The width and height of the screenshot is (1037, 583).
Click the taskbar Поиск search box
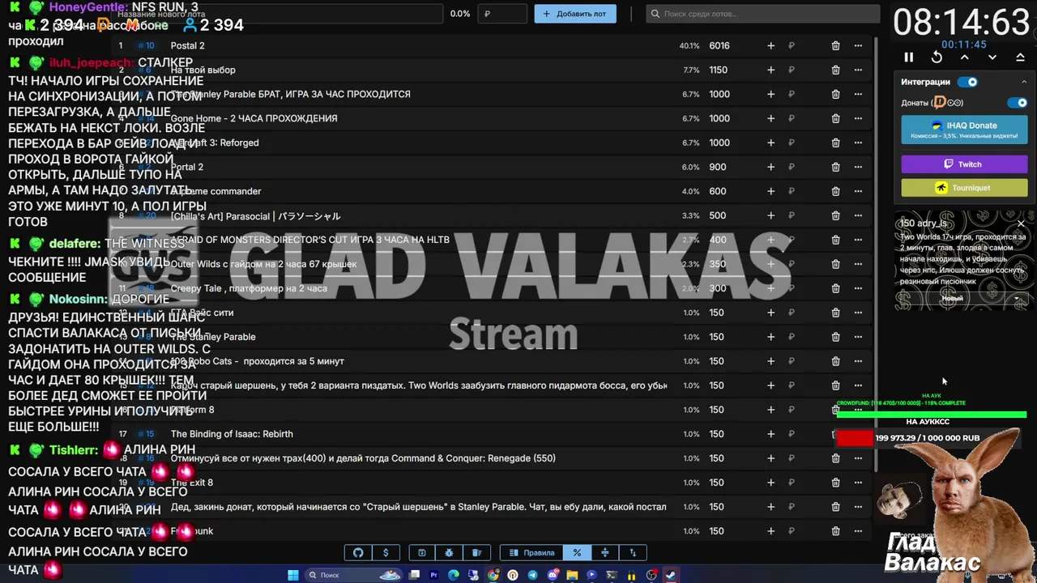tap(353, 575)
